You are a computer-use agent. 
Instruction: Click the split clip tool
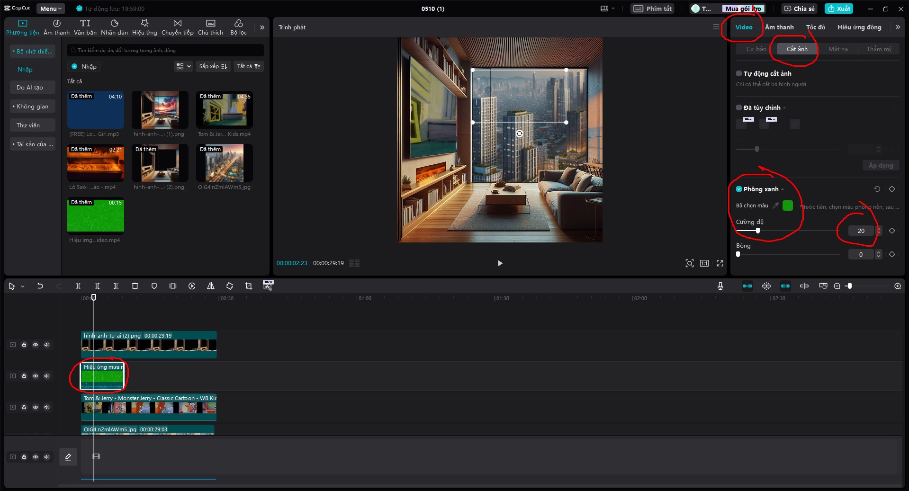[x=78, y=286]
